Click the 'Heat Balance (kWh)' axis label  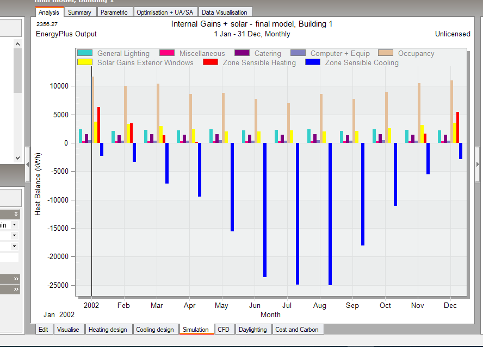coord(38,184)
